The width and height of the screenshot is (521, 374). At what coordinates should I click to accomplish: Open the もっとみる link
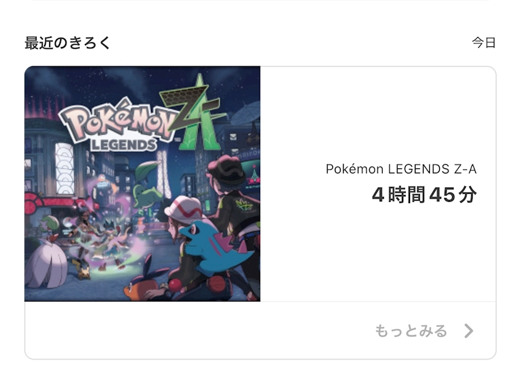click(411, 331)
